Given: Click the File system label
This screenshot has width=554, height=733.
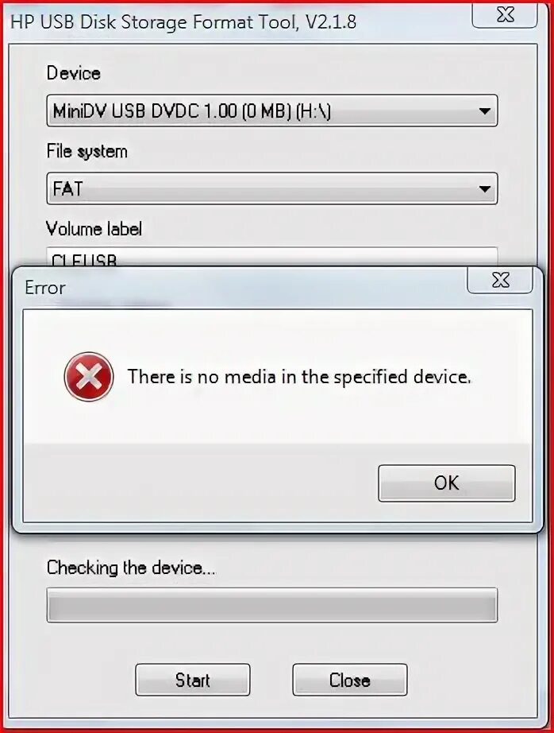Looking at the screenshot, I should point(87,152).
